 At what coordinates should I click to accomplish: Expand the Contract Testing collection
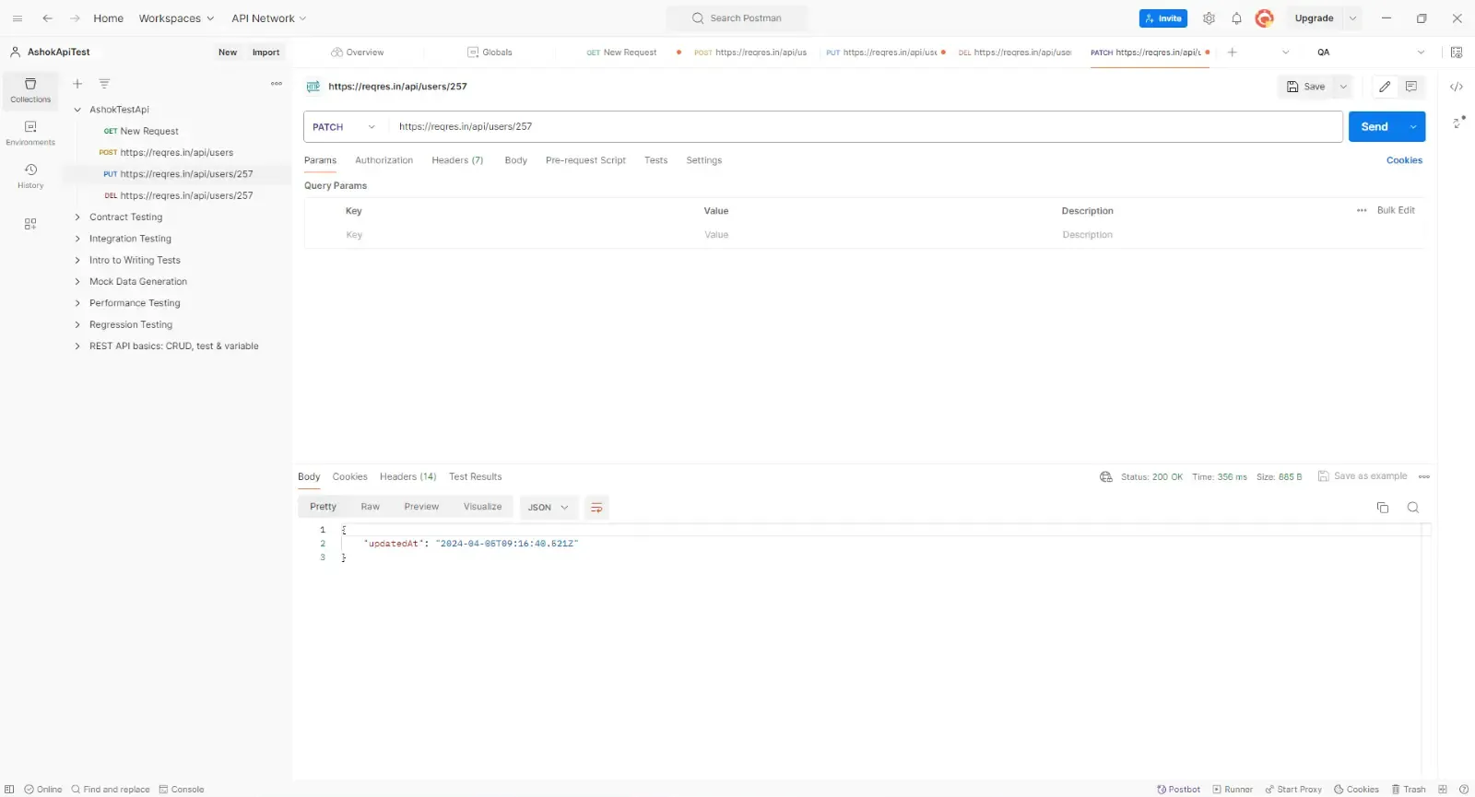pyautogui.click(x=77, y=217)
